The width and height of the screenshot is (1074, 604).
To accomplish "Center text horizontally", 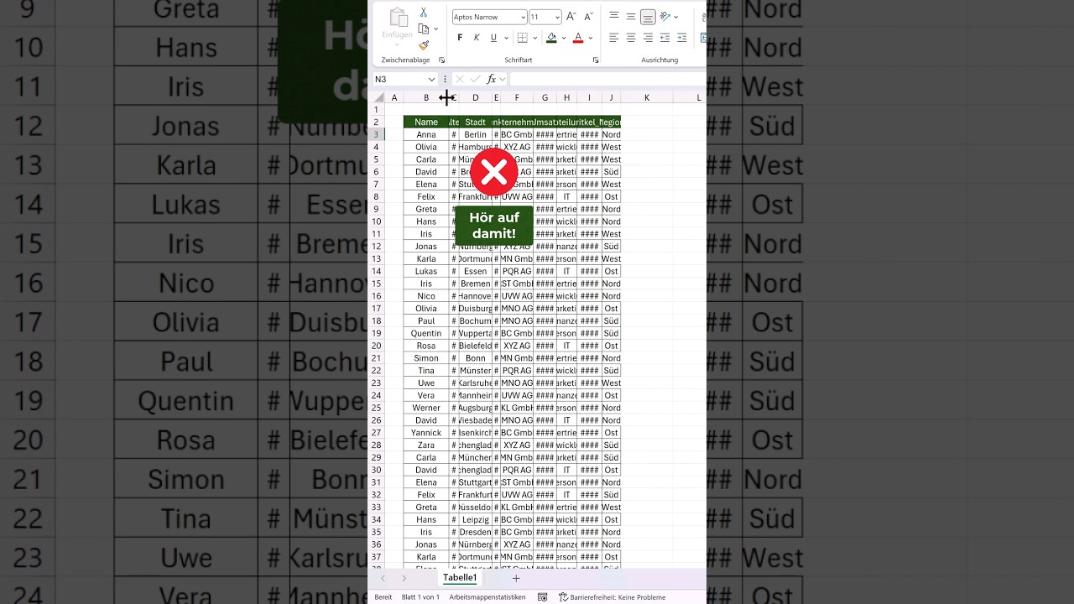I will click(x=631, y=38).
